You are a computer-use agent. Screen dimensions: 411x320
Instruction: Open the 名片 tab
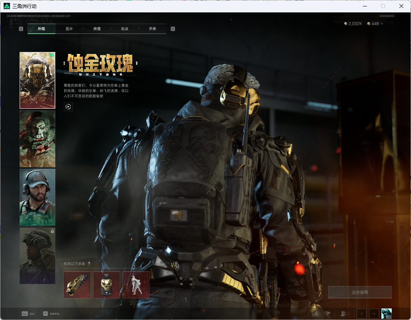click(x=69, y=29)
